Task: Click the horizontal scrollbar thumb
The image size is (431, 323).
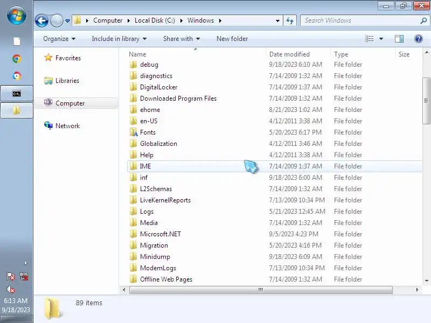Action: pyautogui.click(x=261, y=290)
